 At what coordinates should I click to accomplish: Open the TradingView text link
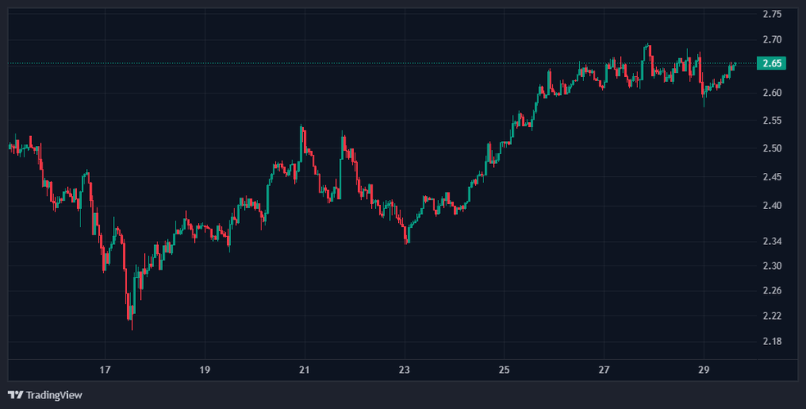pyautogui.click(x=54, y=395)
